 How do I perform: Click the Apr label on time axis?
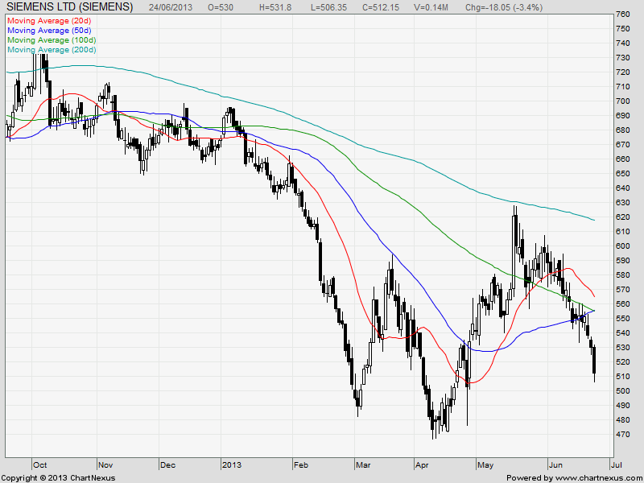click(422, 465)
